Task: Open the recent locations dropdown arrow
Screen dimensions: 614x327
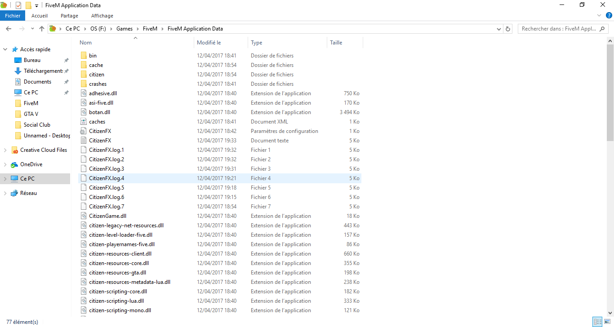Action: point(32,29)
